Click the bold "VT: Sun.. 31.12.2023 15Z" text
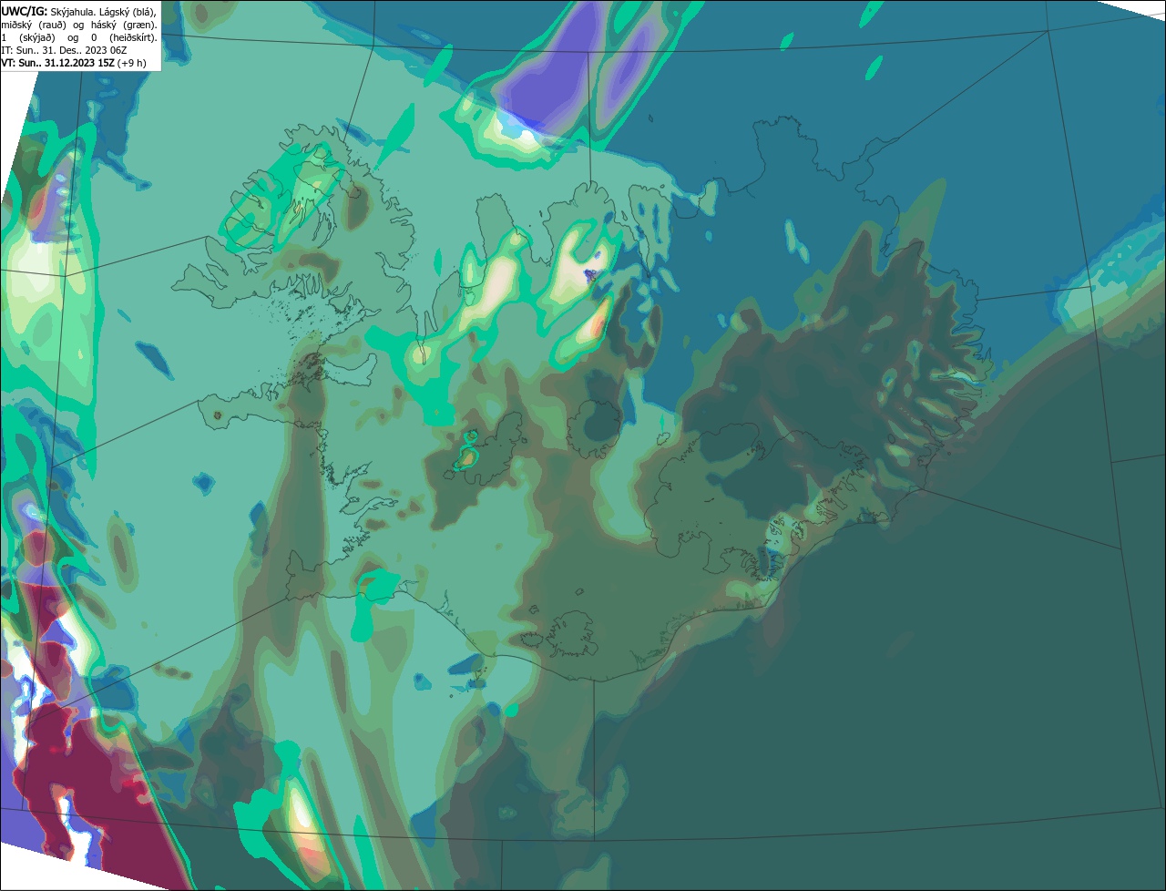This screenshot has width=1166, height=891. [57, 63]
